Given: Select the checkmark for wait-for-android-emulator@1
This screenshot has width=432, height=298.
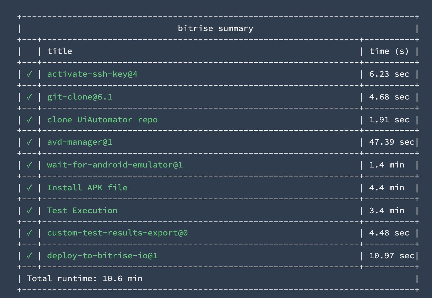Looking at the screenshot, I should pyautogui.click(x=29, y=165).
